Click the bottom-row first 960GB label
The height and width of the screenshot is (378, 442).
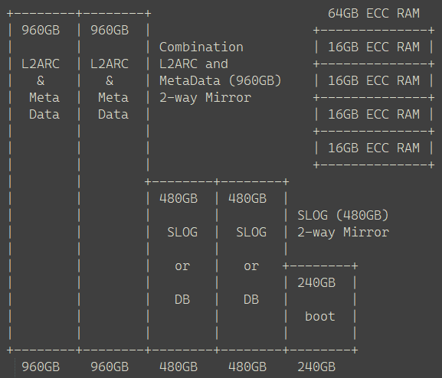tap(41, 367)
